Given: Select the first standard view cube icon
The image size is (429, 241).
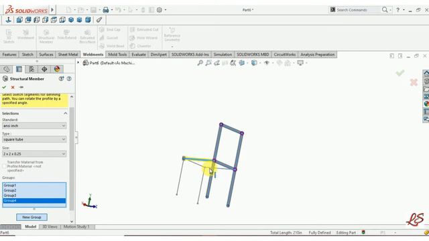Looking at the screenshot, I should [19, 19].
